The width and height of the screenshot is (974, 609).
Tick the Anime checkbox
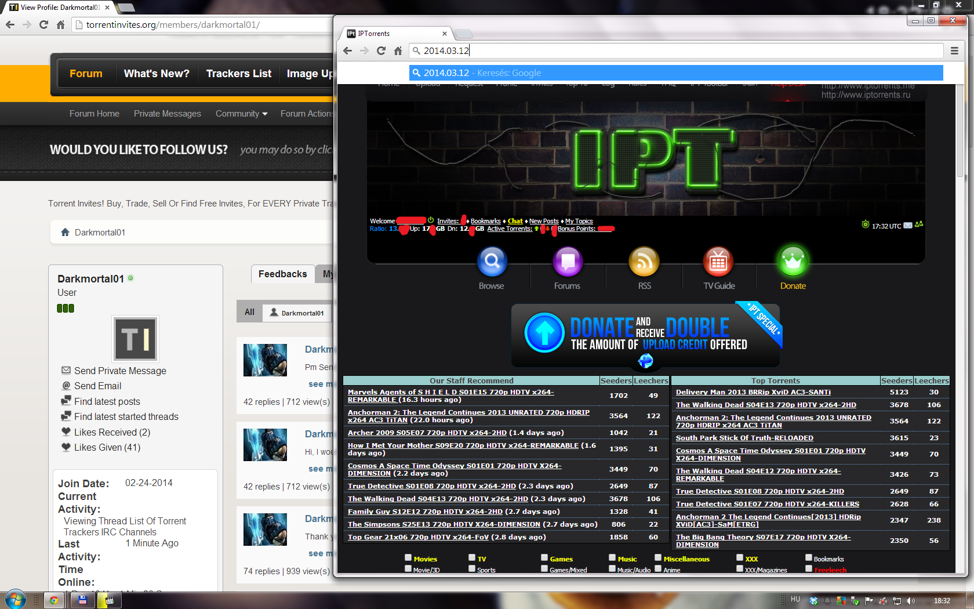pyautogui.click(x=658, y=568)
